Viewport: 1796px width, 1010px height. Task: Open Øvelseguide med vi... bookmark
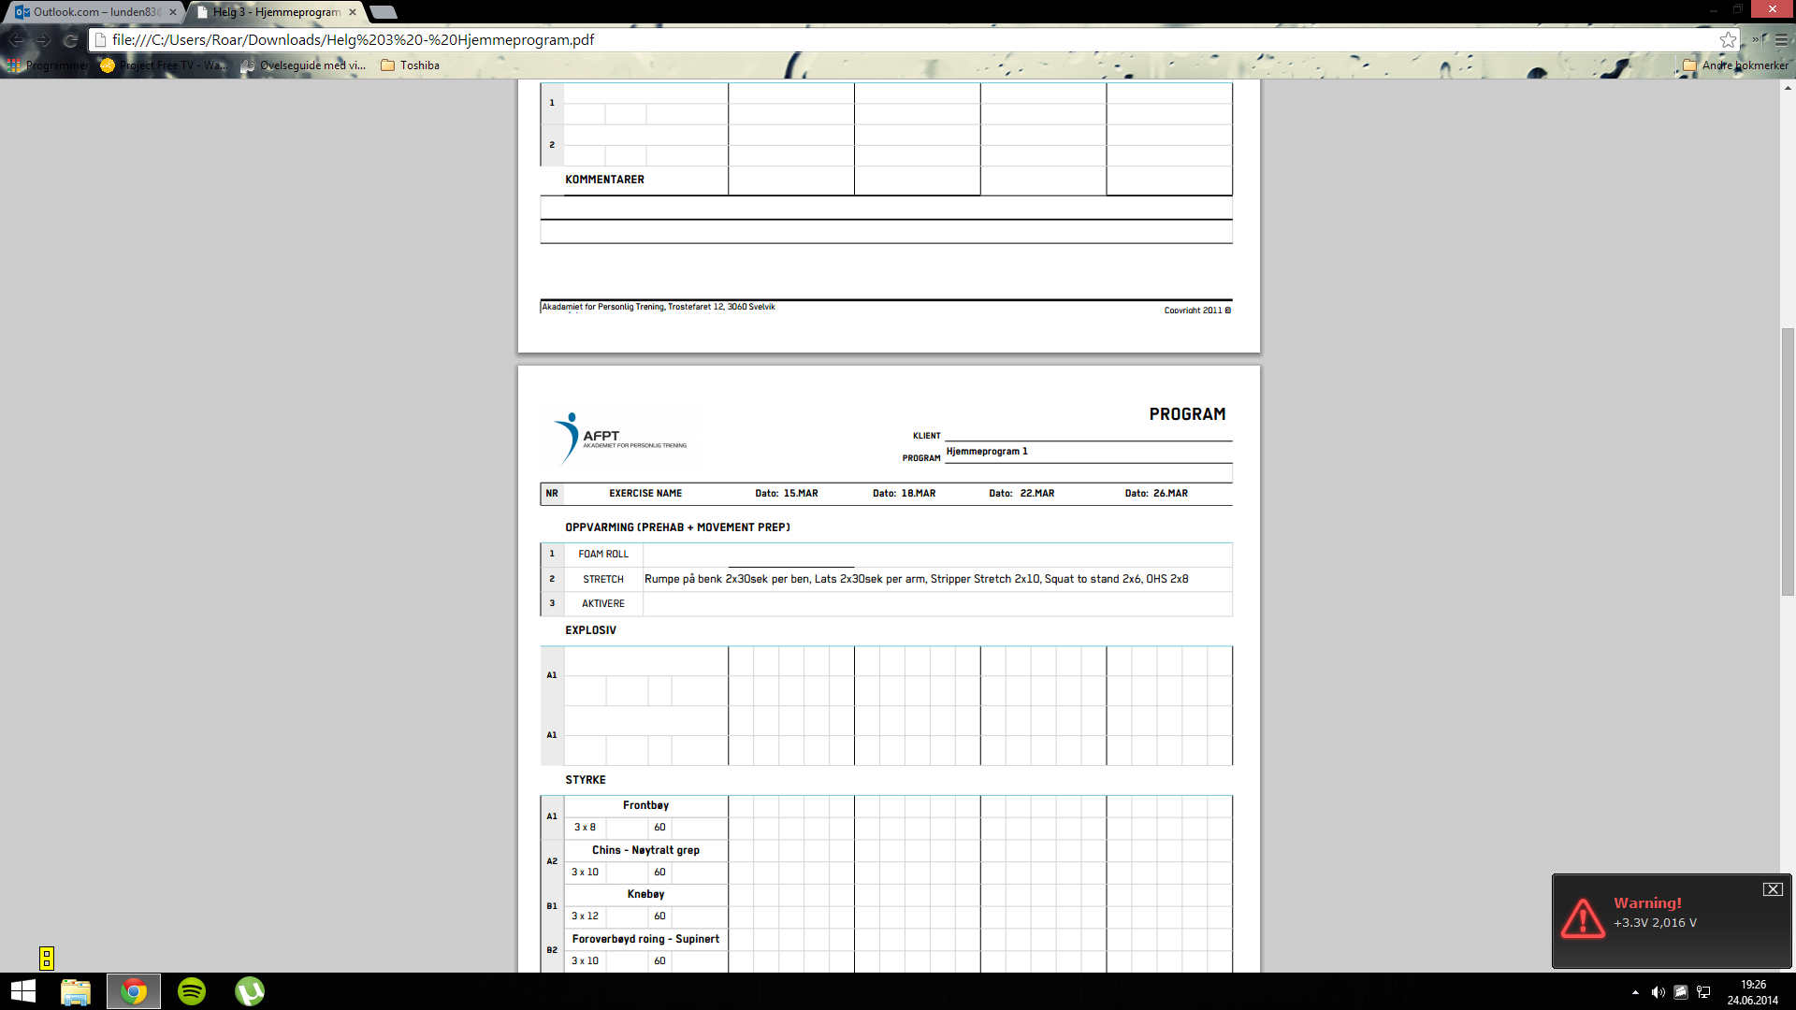click(303, 65)
